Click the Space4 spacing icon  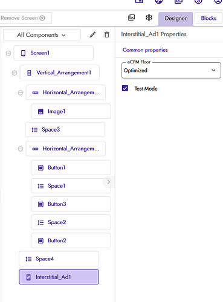coord(28,259)
